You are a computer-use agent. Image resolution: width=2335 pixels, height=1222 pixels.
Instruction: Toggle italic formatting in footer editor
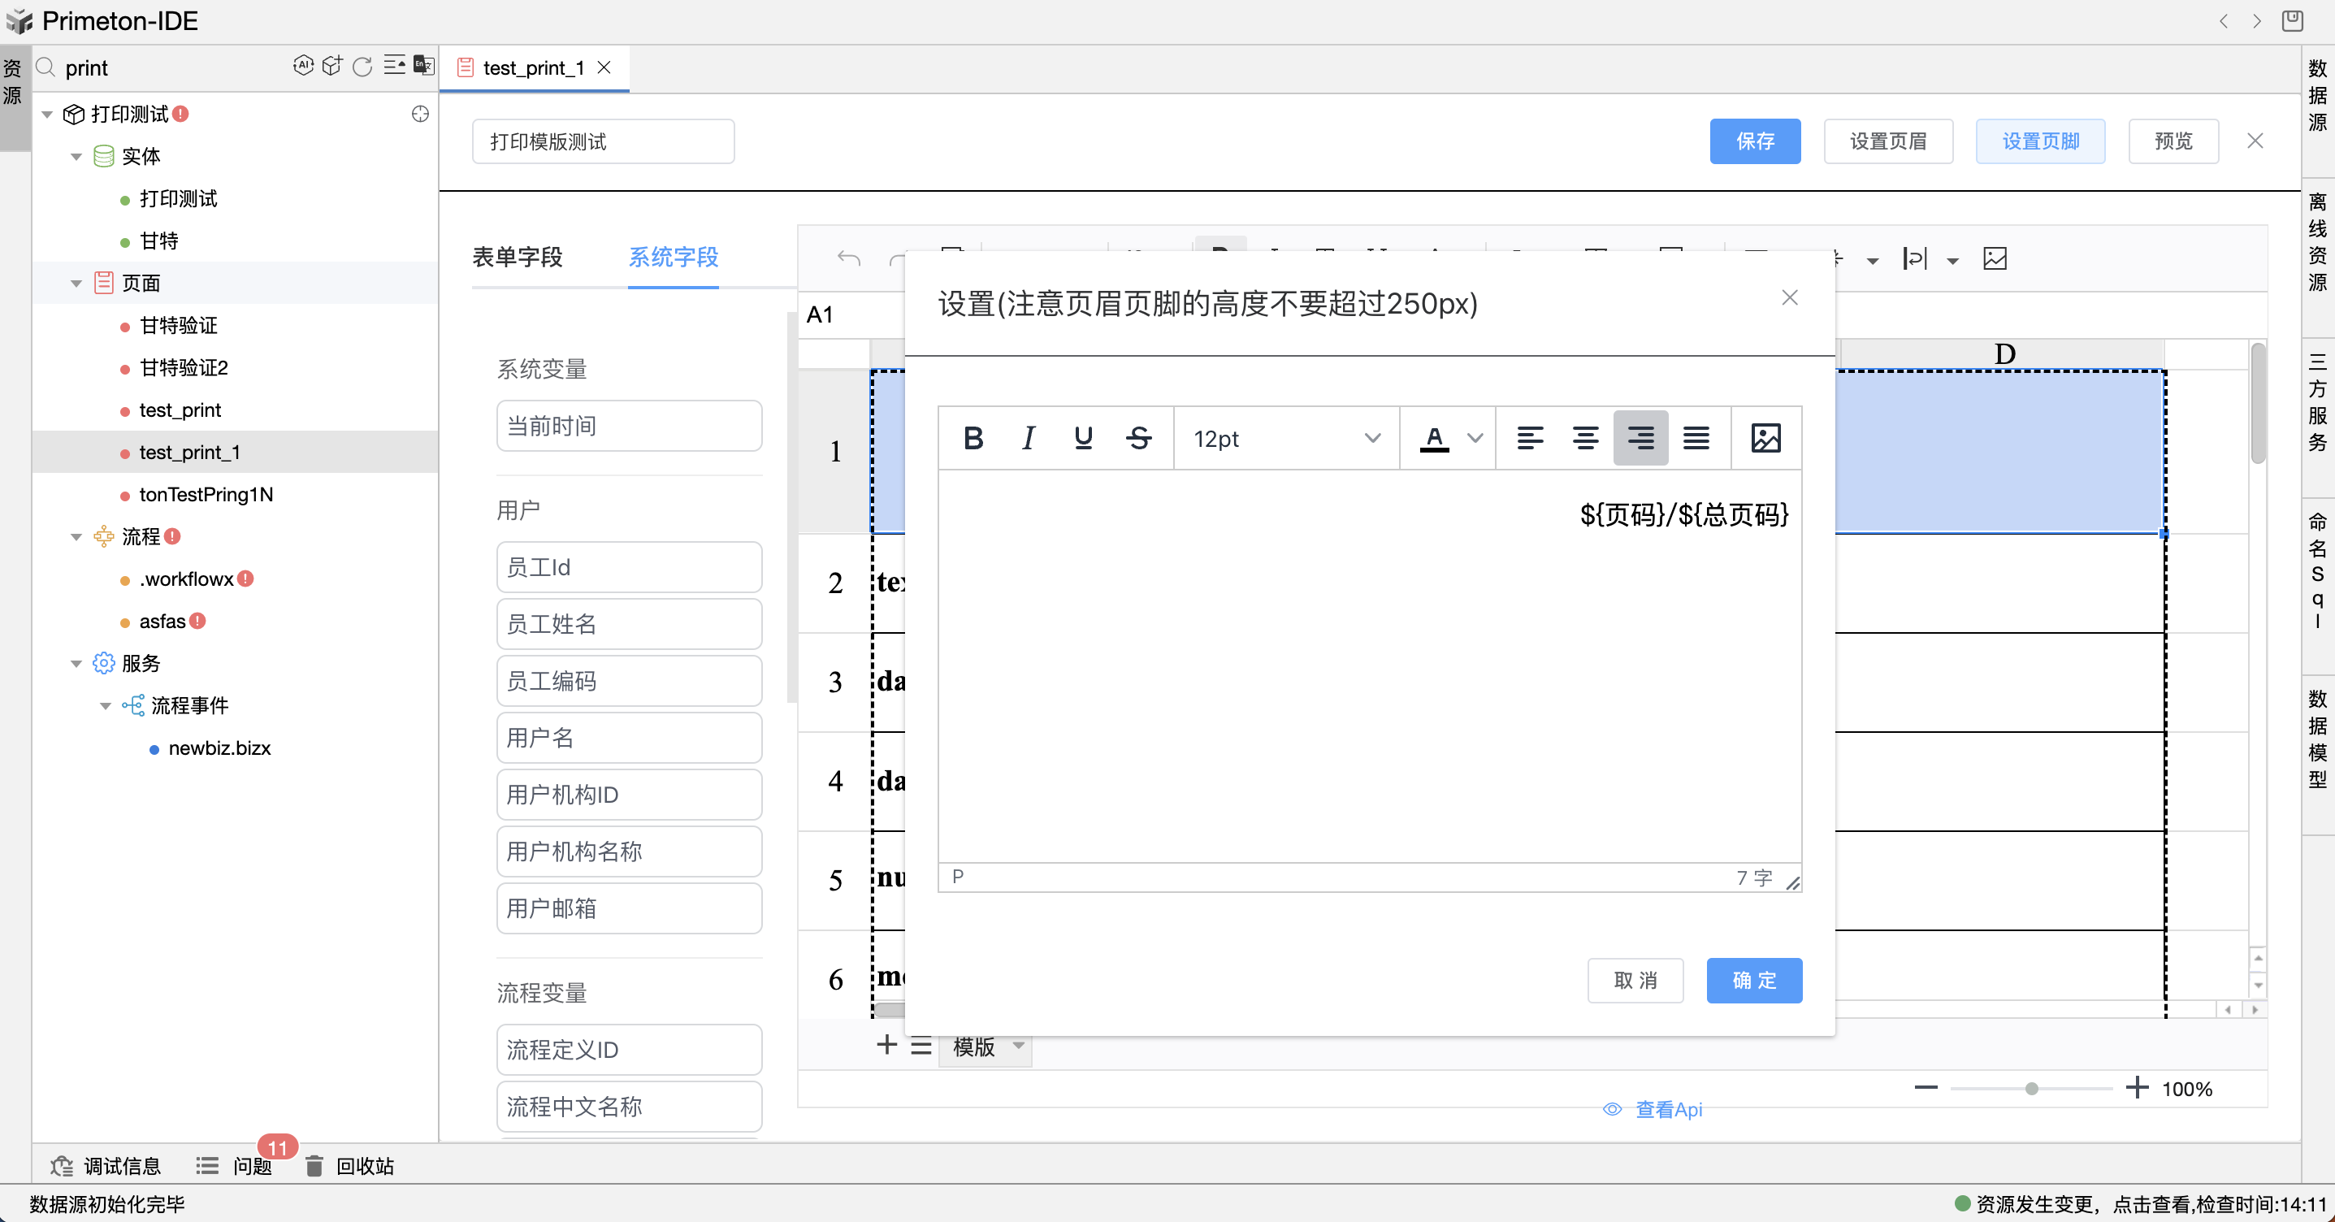pos(1028,439)
